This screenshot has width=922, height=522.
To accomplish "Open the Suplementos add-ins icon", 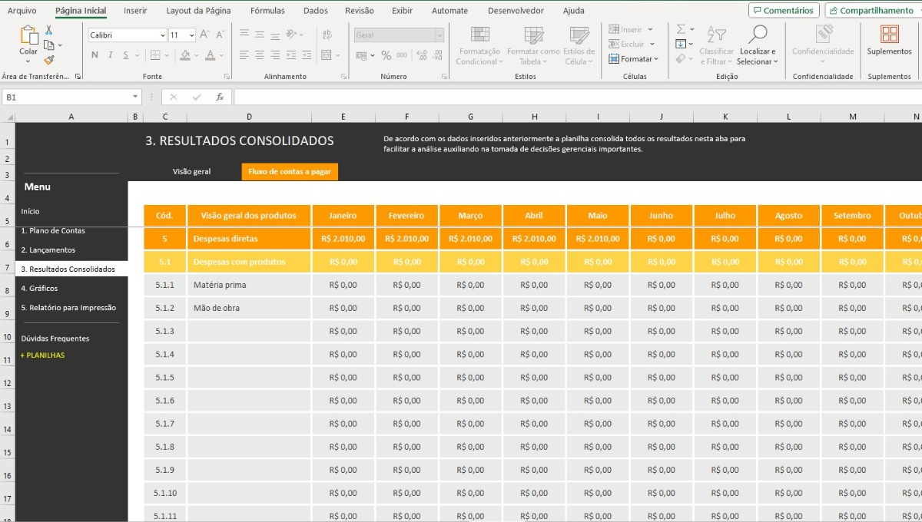I will coord(889,35).
